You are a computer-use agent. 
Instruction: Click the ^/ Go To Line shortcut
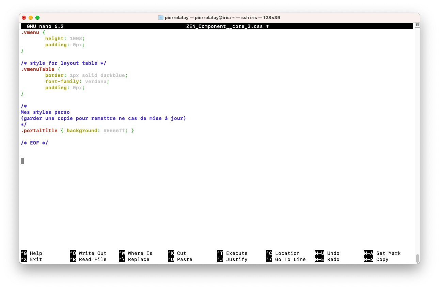286,259
